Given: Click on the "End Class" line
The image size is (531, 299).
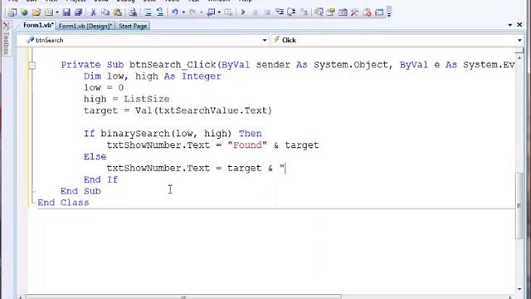Looking at the screenshot, I should [x=63, y=203].
